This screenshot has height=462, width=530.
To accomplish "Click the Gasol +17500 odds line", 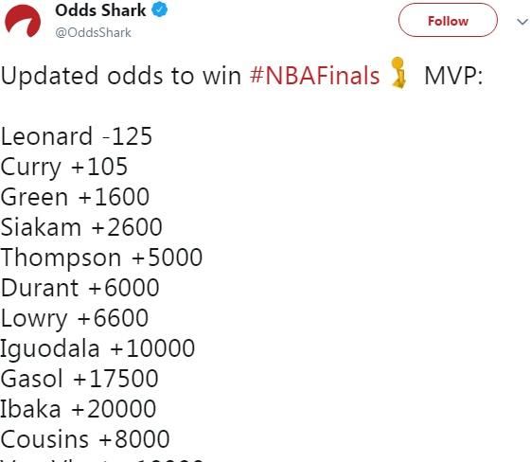I will pyautogui.click(x=79, y=378).
